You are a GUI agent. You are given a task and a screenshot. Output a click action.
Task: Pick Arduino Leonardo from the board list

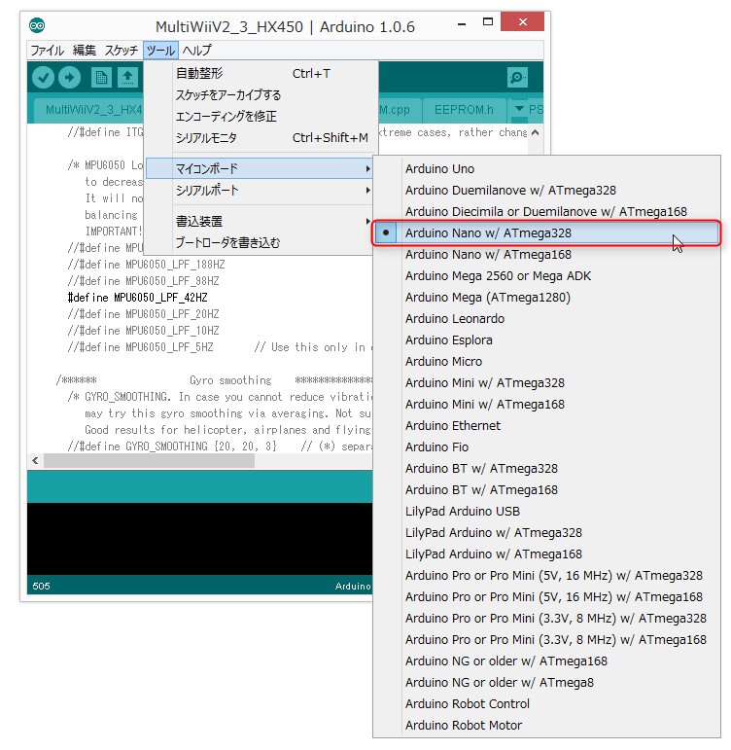pyautogui.click(x=454, y=319)
